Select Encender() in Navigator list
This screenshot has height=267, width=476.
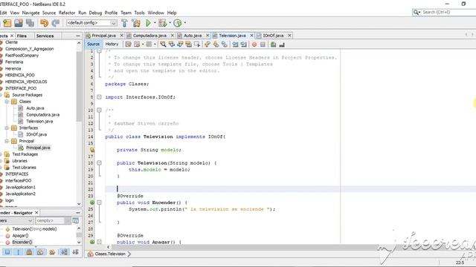pyautogui.click(x=22, y=243)
